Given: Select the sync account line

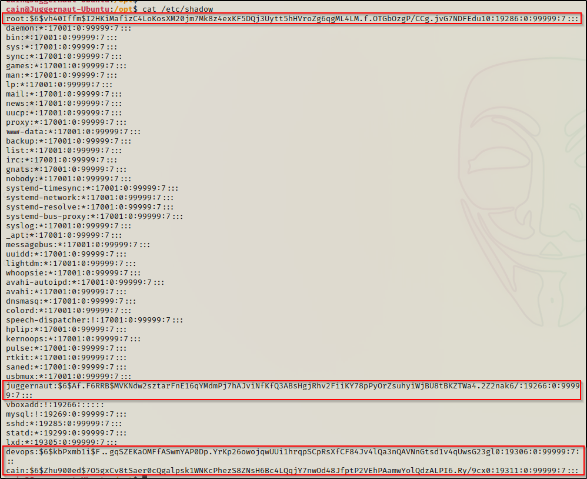Looking at the screenshot, I should click(x=64, y=56).
